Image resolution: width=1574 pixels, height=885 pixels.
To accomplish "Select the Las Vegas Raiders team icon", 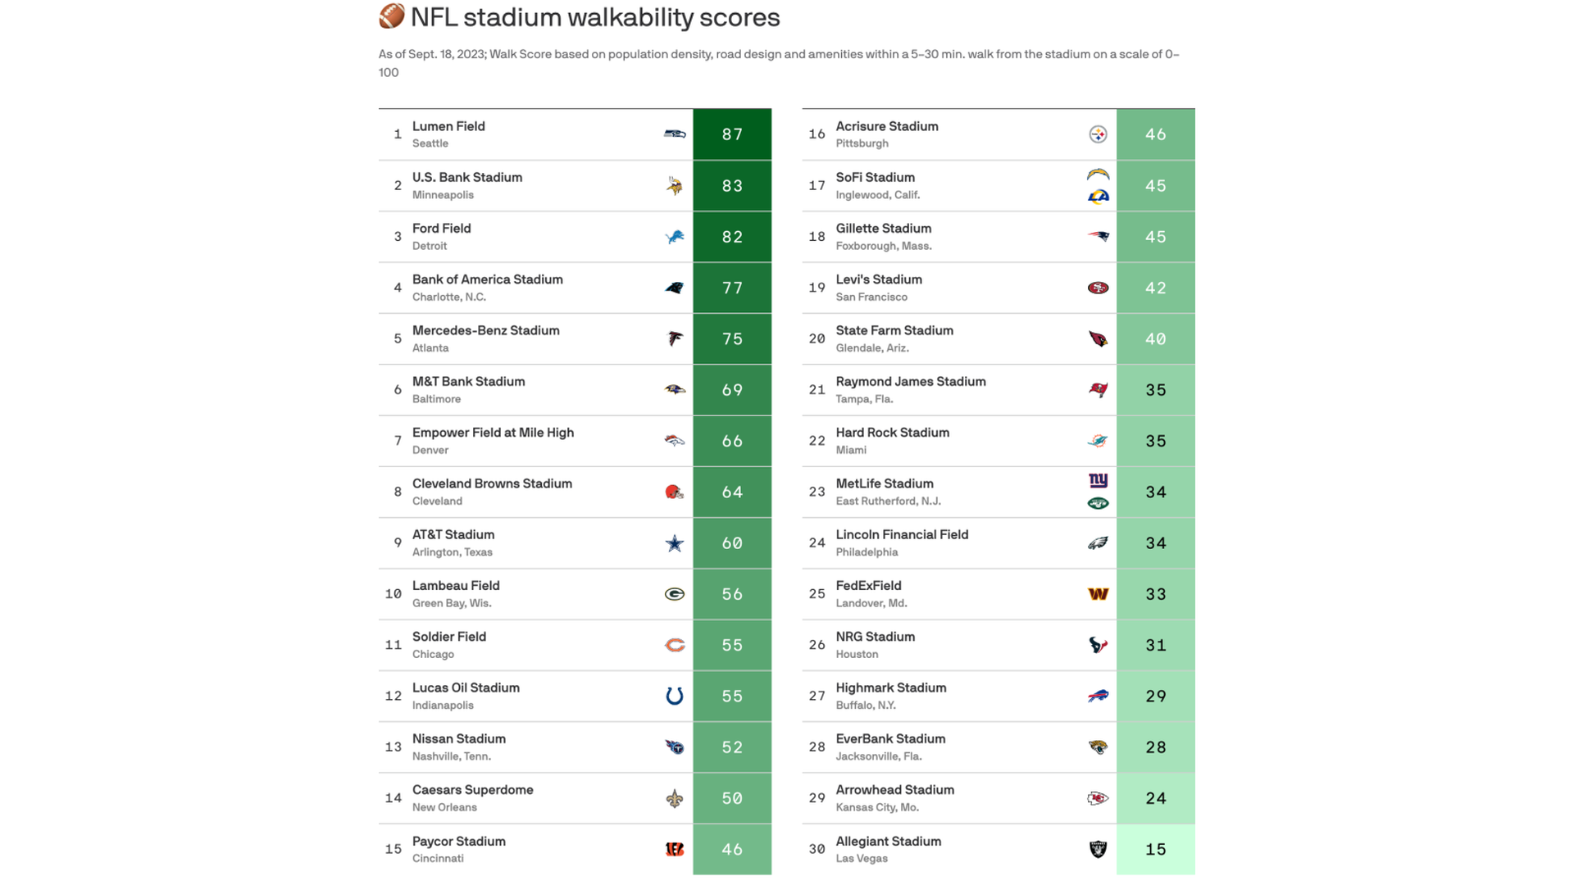I will [x=1096, y=848].
